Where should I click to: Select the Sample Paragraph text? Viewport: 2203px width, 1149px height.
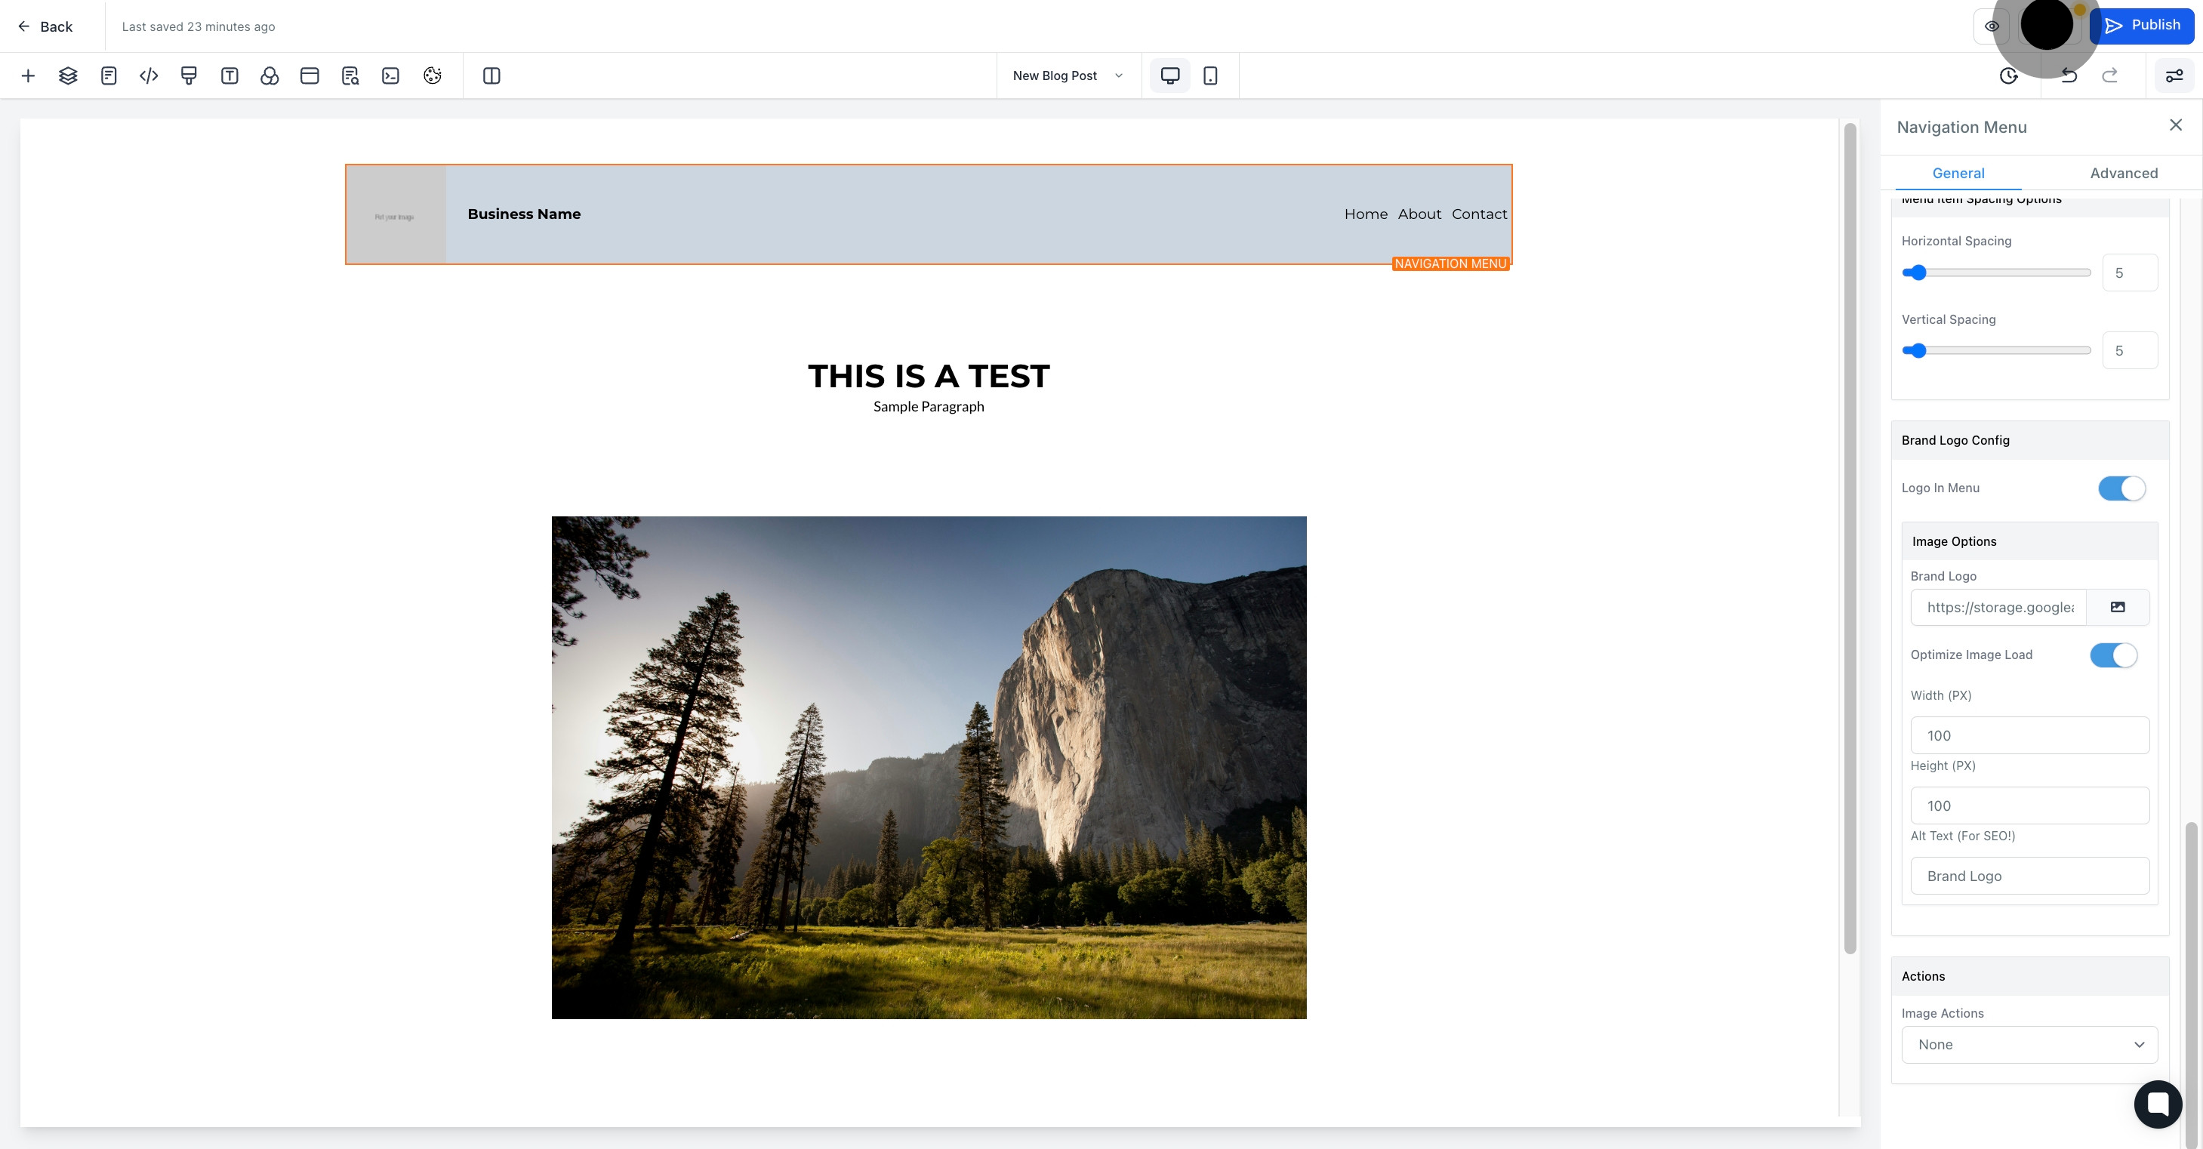pyautogui.click(x=929, y=407)
